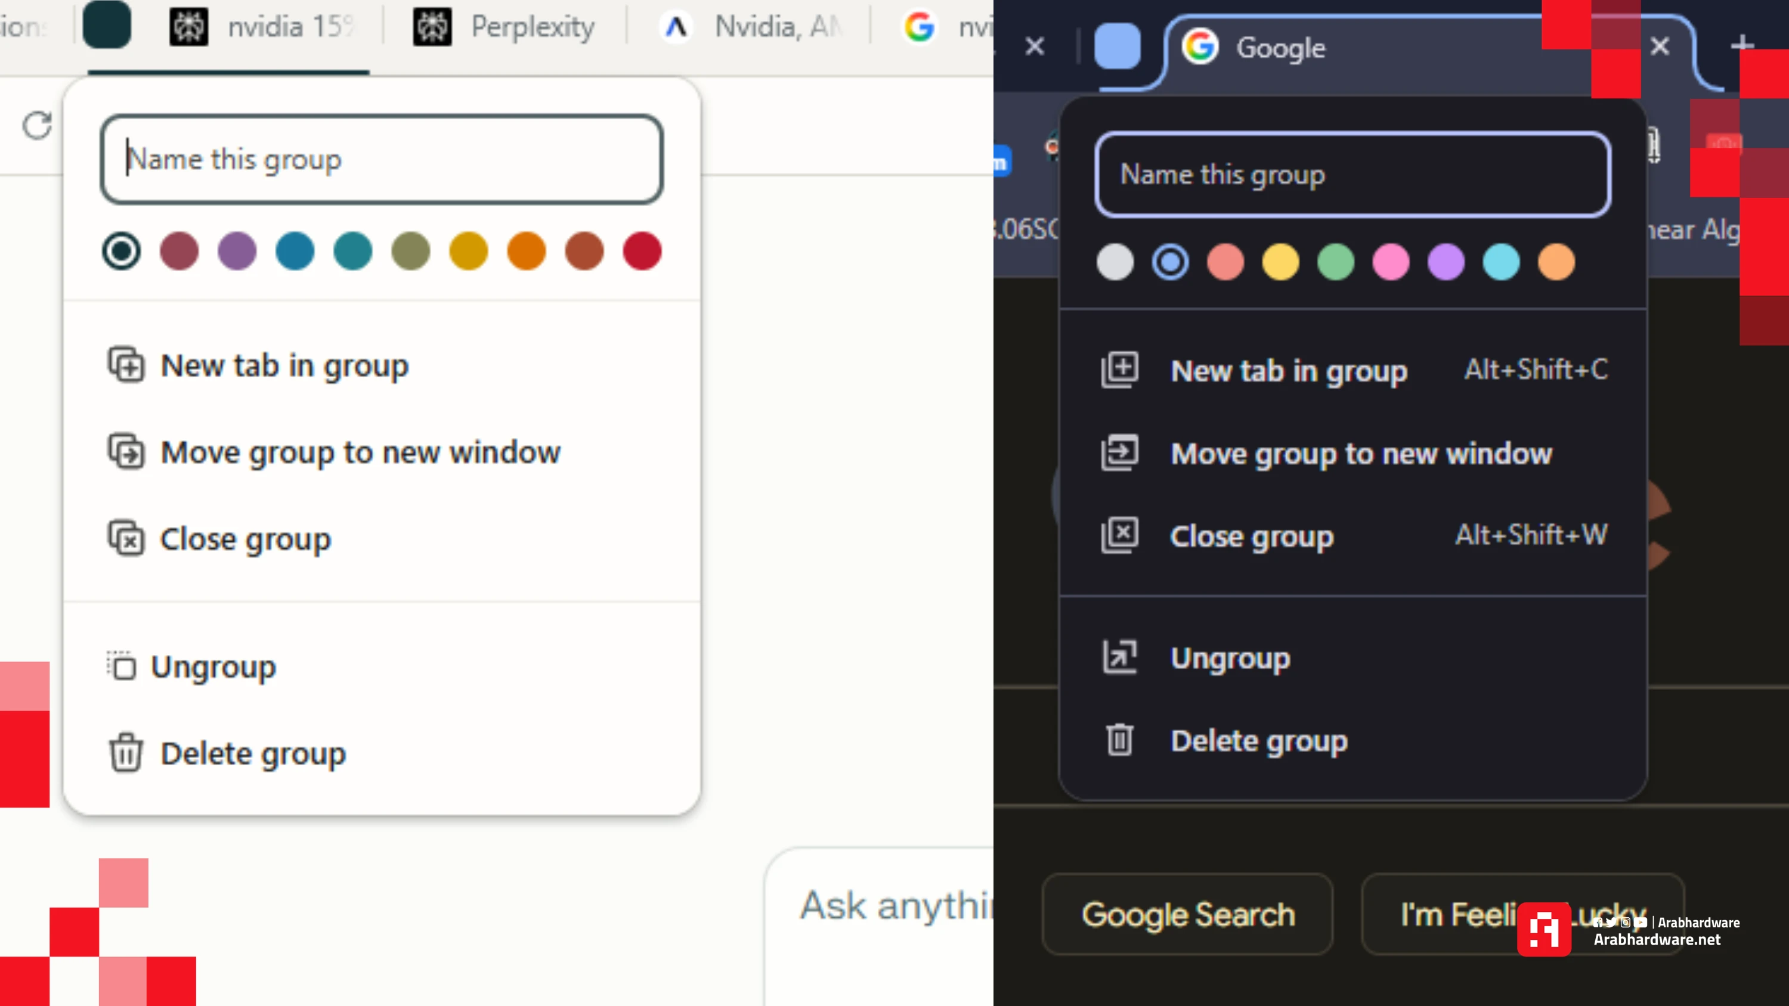Choose the pink swatch in dark popup

tap(1391, 262)
